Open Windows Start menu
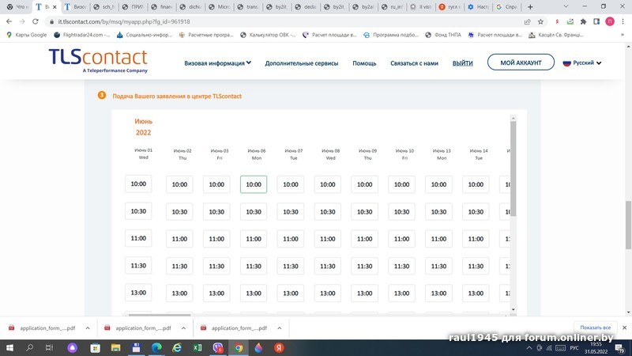The height and width of the screenshot is (356, 632). [9, 347]
